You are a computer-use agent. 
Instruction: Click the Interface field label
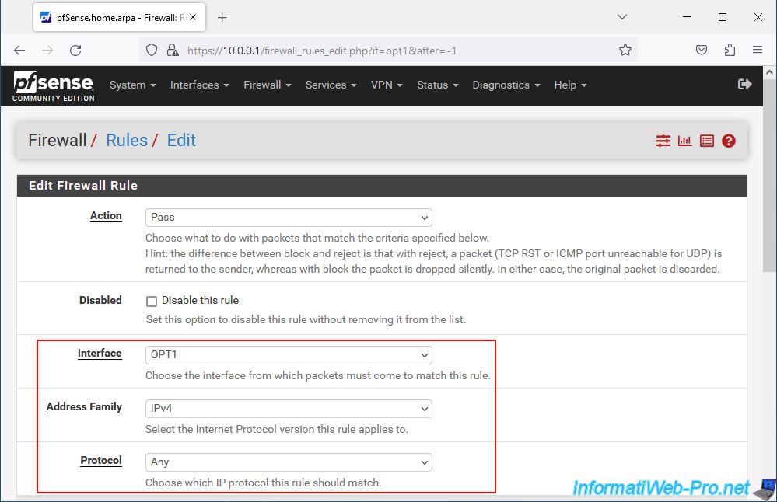(x=100, y=354)
